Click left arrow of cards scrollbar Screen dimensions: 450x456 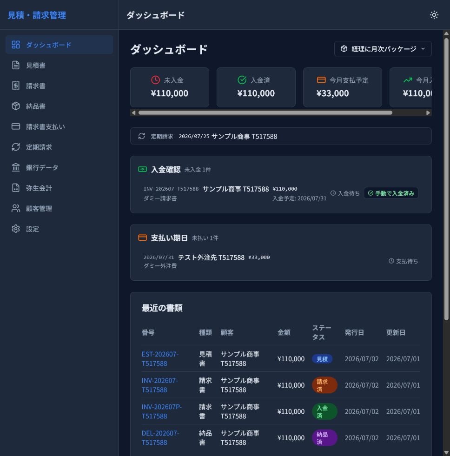[133, 112]
